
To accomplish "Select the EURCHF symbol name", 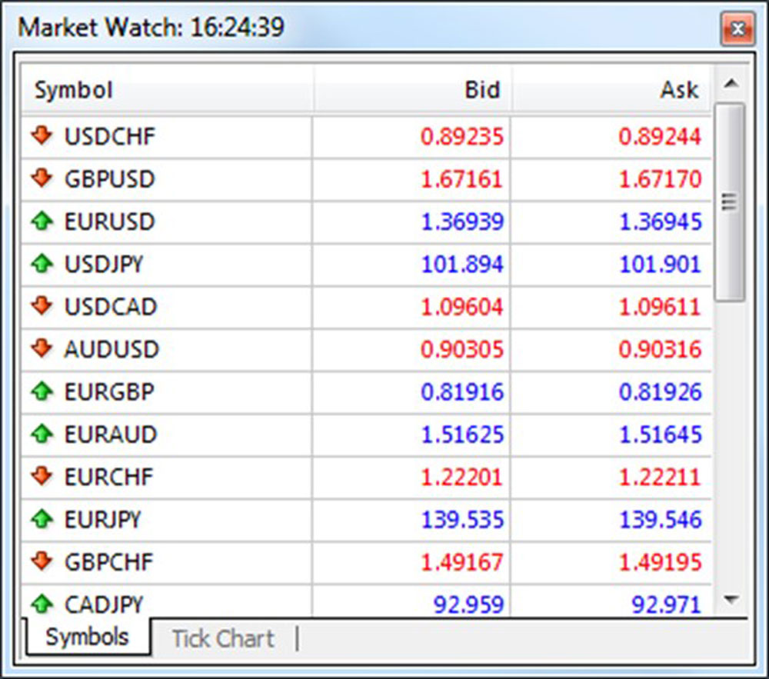I will (109, 478).
